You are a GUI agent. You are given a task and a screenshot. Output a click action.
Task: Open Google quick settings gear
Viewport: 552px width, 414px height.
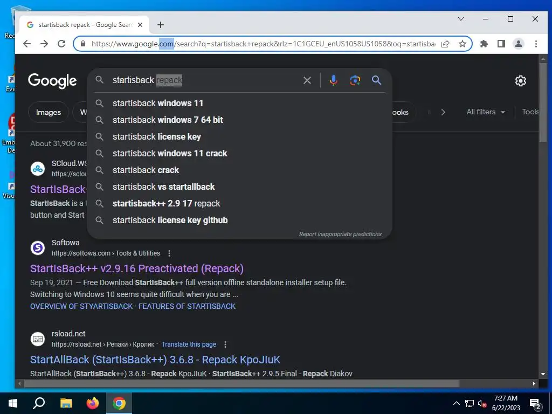pyautogui.click(x=520, y=81)
